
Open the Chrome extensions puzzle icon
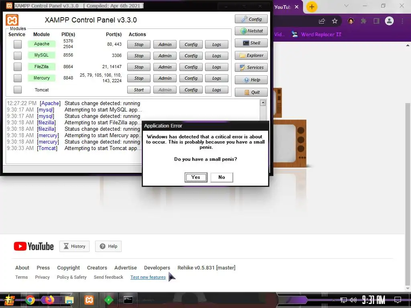point(364,21)
